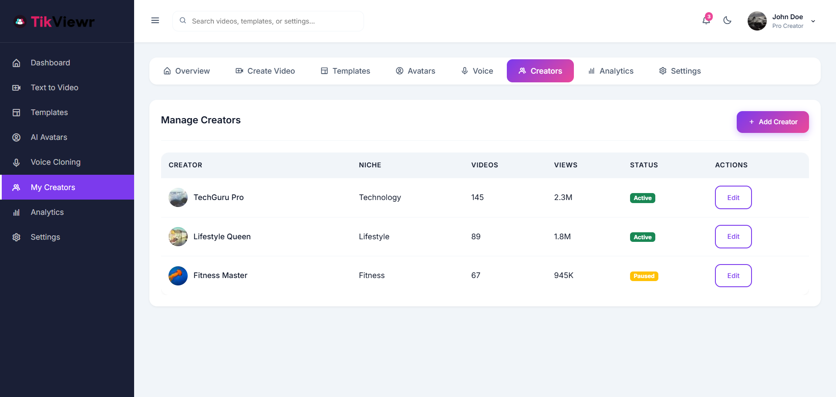Go to Text to Video in sidebar

pos(54,88)
